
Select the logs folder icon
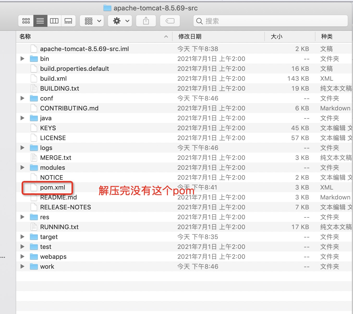[x=34, y=148]
